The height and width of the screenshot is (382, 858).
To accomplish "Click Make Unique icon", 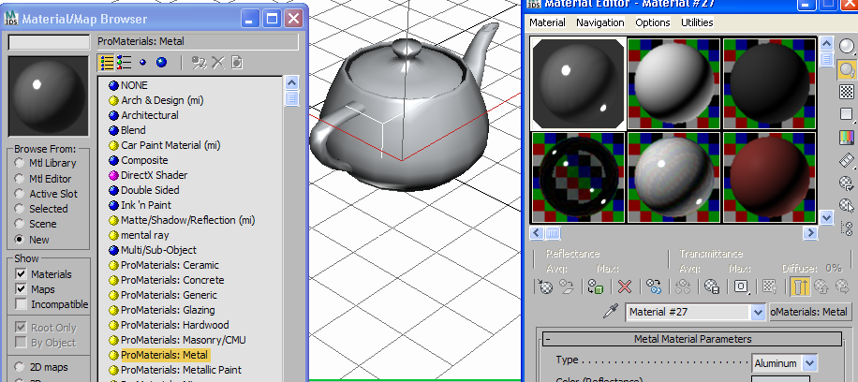I will (x=683, y=286).
